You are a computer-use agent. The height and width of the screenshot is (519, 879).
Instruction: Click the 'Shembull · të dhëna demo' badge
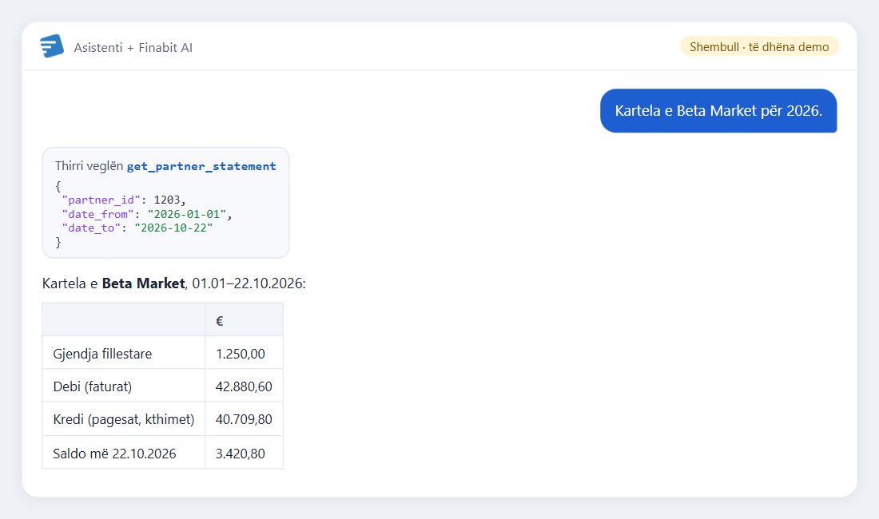[759, 46]
